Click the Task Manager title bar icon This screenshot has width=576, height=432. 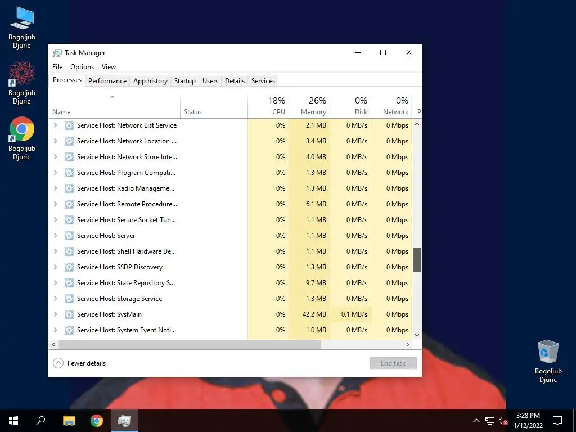(x=57, y=53)
